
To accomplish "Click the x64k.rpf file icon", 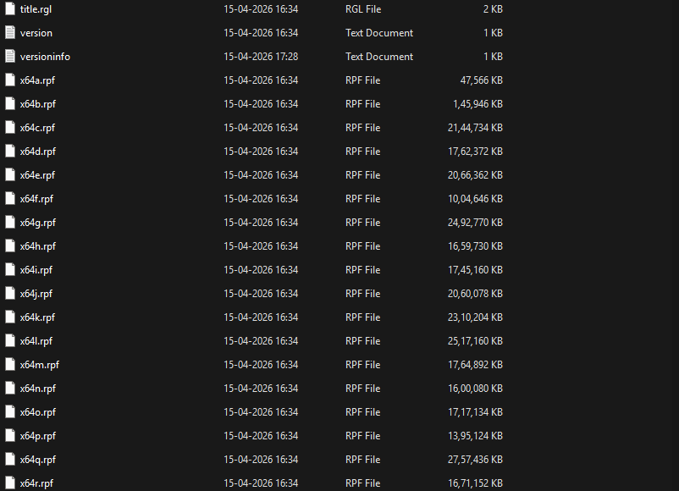I will (x=10, y=317).
